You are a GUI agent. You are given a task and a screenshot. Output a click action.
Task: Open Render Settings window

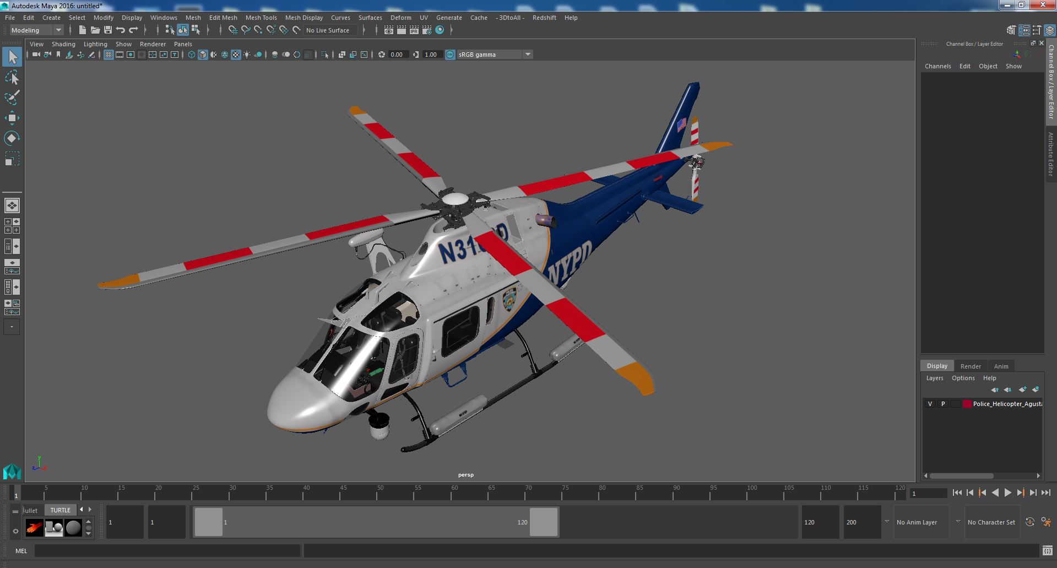pos(427,30)
